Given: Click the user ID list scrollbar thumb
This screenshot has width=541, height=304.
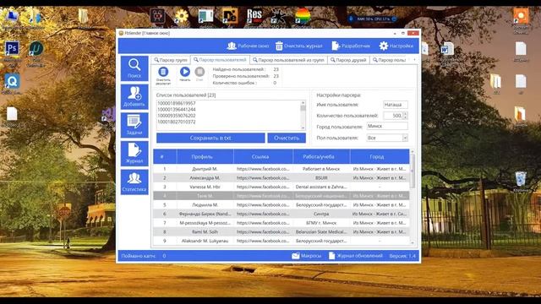Looking at the screenshot, I should pos(303,108).
